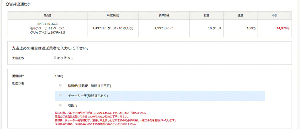Image resolution: width=300 pixels, height=130 pixels.
Task: Click the red subtotal 44,970円
Action: (x=283, y=28)
